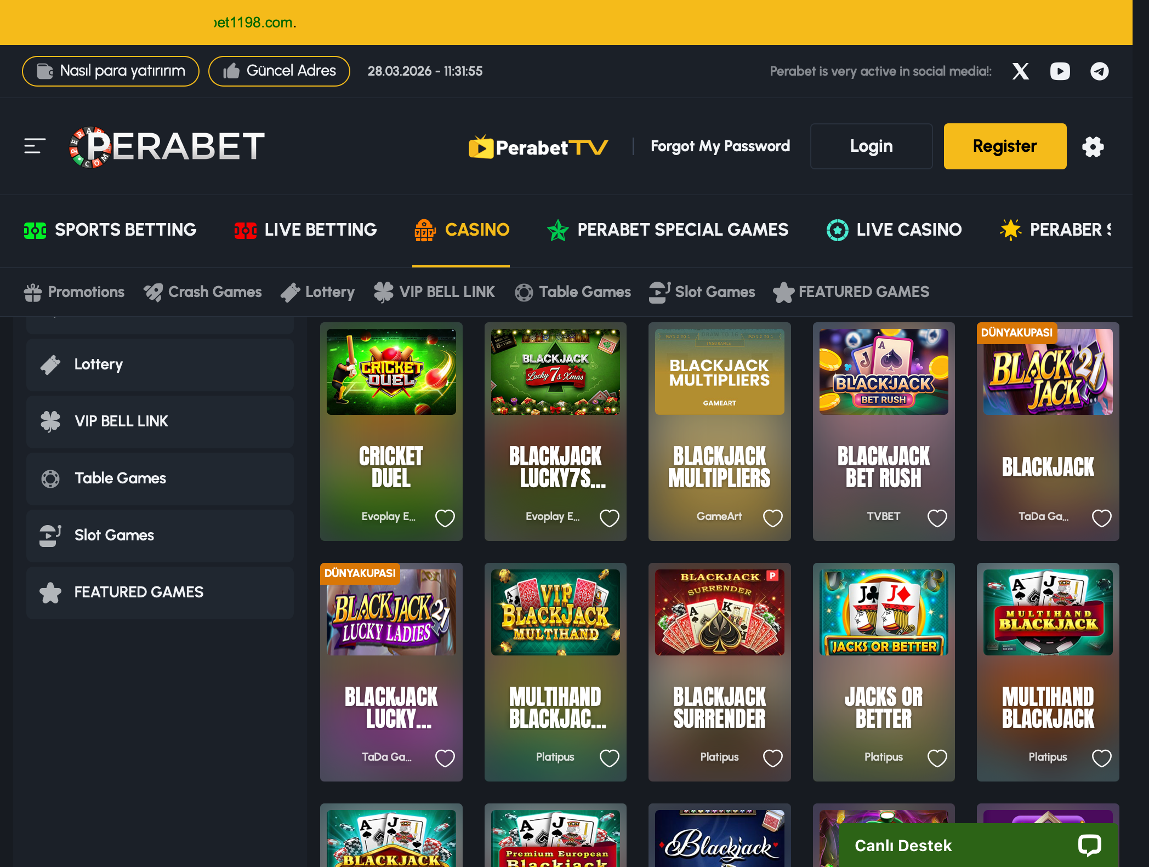1149x867 pixels.
Task: Favorite Blackjack Lucky Ladies with heart icon
Action: pyautogui.click(x=445, y=758)
